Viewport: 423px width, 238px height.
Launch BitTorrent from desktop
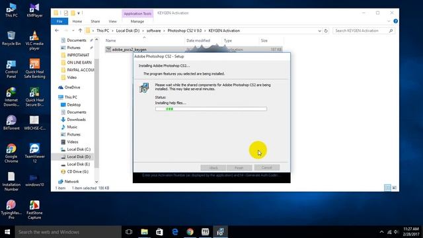[11, 123]
